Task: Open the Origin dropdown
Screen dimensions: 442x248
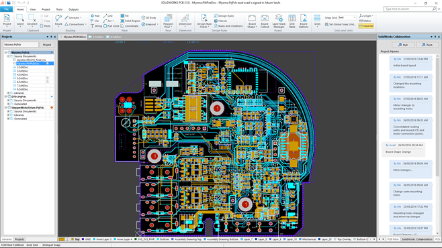Action: (366, 16)
